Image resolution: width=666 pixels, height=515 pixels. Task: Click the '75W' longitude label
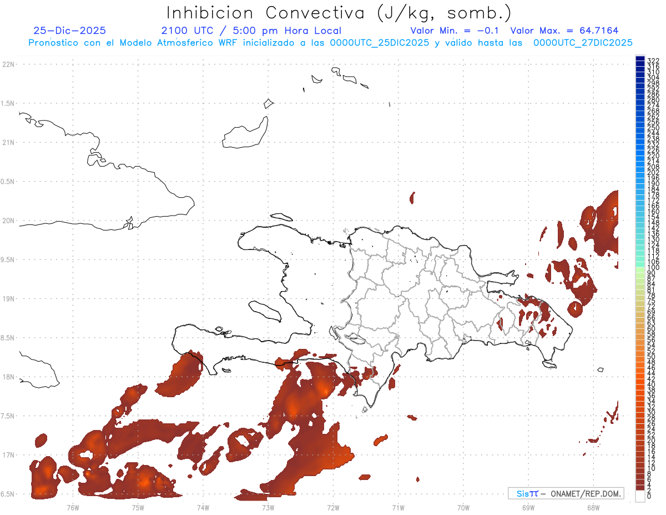(x=138, y=507)
